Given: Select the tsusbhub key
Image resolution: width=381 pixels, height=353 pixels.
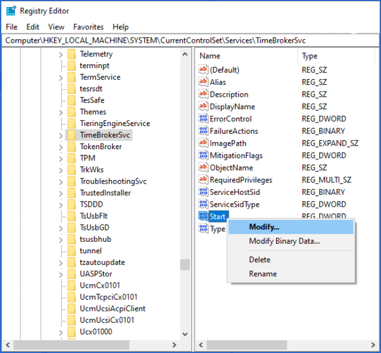Looking at the screenshot, I should (x=95, y=239).
